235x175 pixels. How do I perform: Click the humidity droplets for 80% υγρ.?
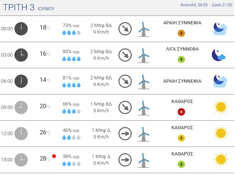click(71, 59)
